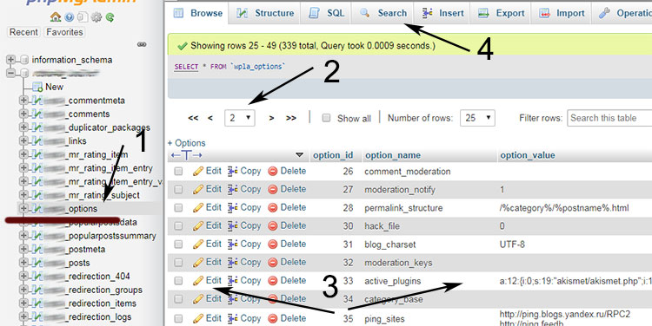
Task: Click table icon next to _posts
Action: pos(37,263)
